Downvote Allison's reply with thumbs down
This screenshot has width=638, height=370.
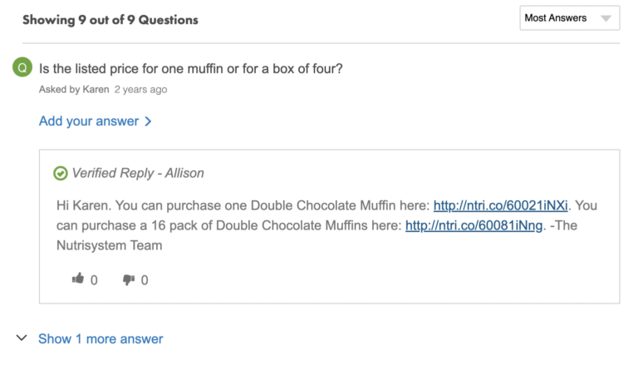tap(128, 279)
